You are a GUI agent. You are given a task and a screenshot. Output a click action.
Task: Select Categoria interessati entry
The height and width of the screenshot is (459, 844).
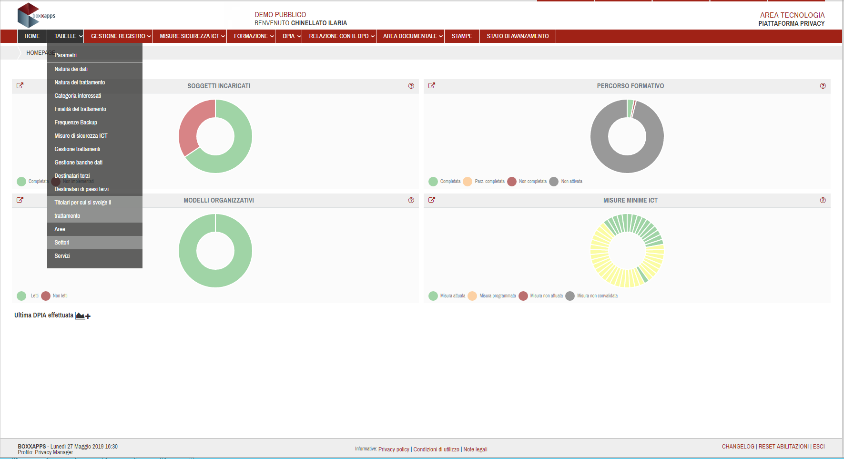(95, 96)
